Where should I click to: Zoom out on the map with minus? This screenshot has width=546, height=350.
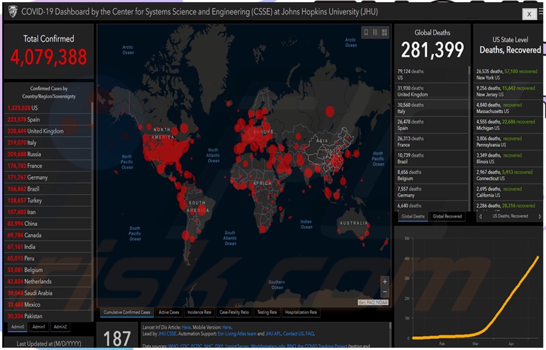click(385, 291)
